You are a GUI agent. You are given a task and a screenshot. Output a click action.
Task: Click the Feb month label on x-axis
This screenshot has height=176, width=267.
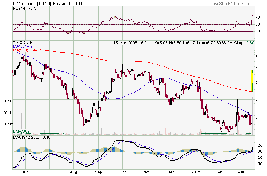click(x=219, y=172)
